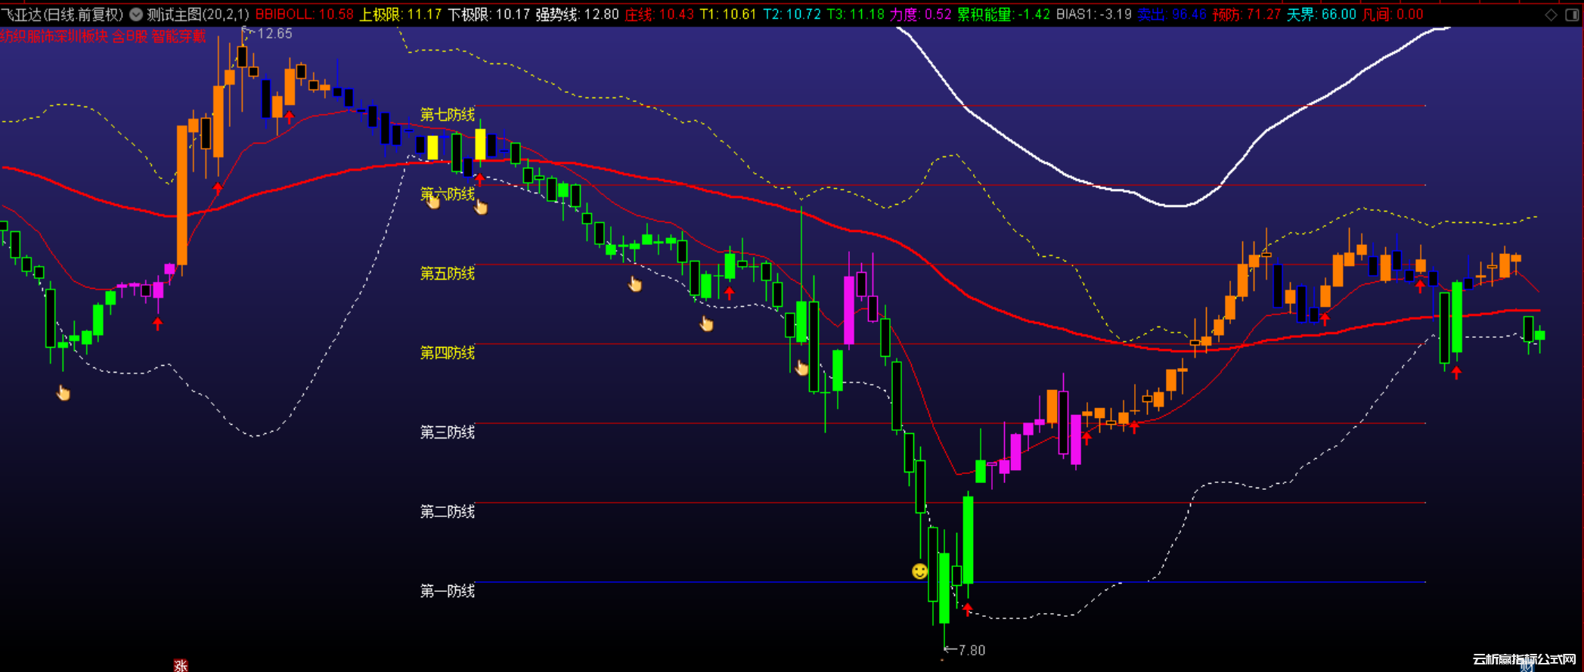Click the 深圳板块 sector tag

point(81,36)
